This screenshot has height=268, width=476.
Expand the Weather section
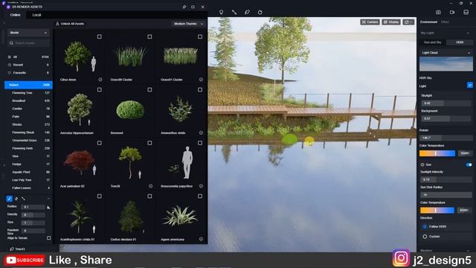(x=468, y=251)
